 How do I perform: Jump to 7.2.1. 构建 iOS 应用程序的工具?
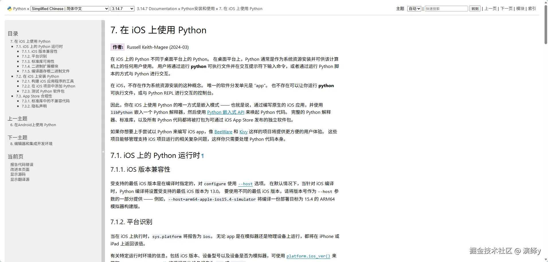48,81
